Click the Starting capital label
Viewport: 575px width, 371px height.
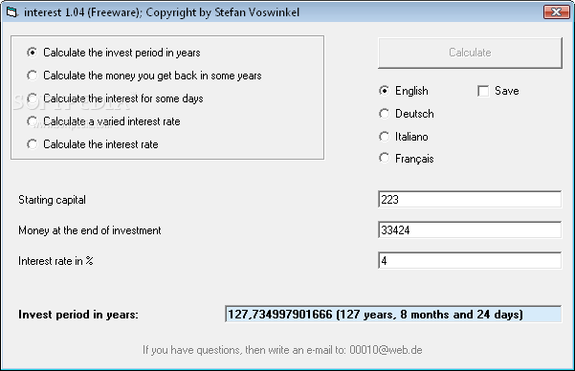[x=52, y=200]
